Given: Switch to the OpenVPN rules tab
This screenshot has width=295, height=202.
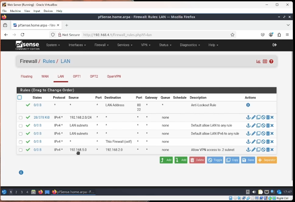Looking at the screenshot, I should (114, 76).
